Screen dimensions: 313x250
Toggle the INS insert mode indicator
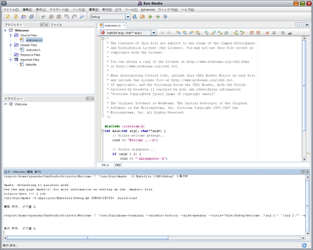click(x=118, y=165)
